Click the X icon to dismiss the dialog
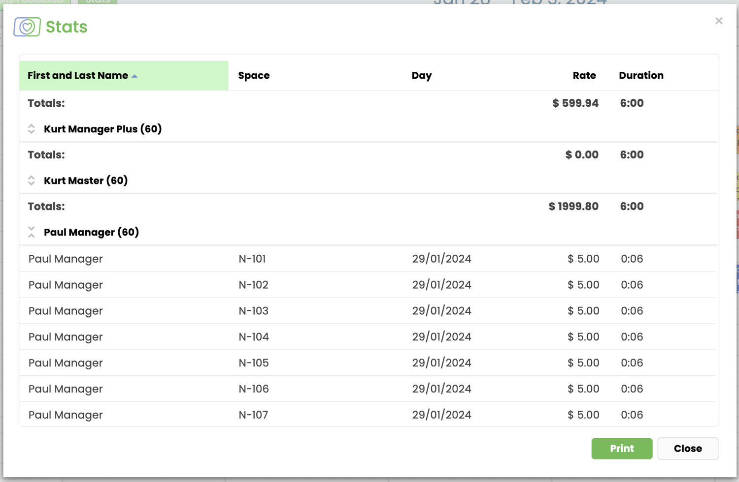The width and height of the screenshot is (739, 482). pos(719,21)
